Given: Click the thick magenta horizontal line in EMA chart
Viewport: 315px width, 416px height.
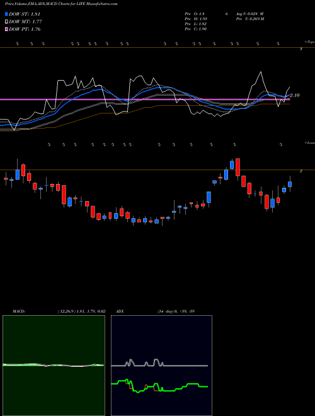Looking at the screenshot, I should 144,100.
